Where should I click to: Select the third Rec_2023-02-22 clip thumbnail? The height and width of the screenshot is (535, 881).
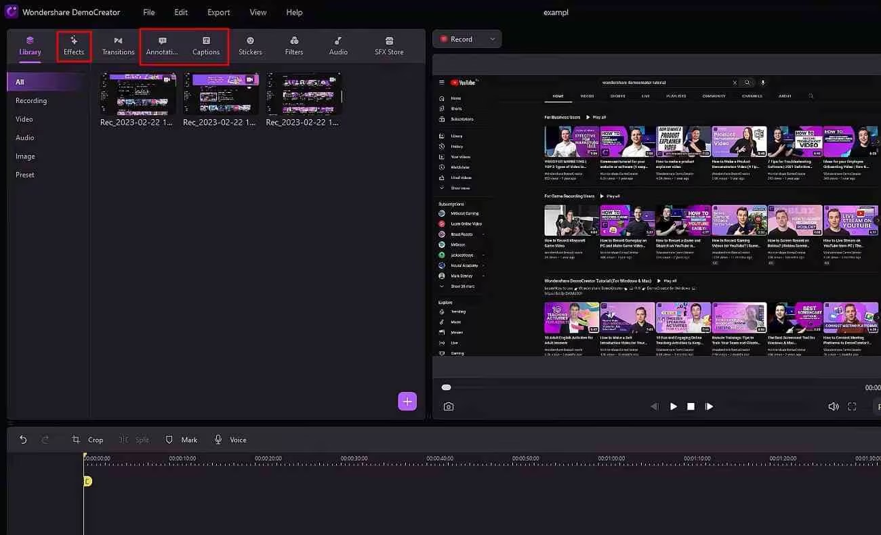304,94
